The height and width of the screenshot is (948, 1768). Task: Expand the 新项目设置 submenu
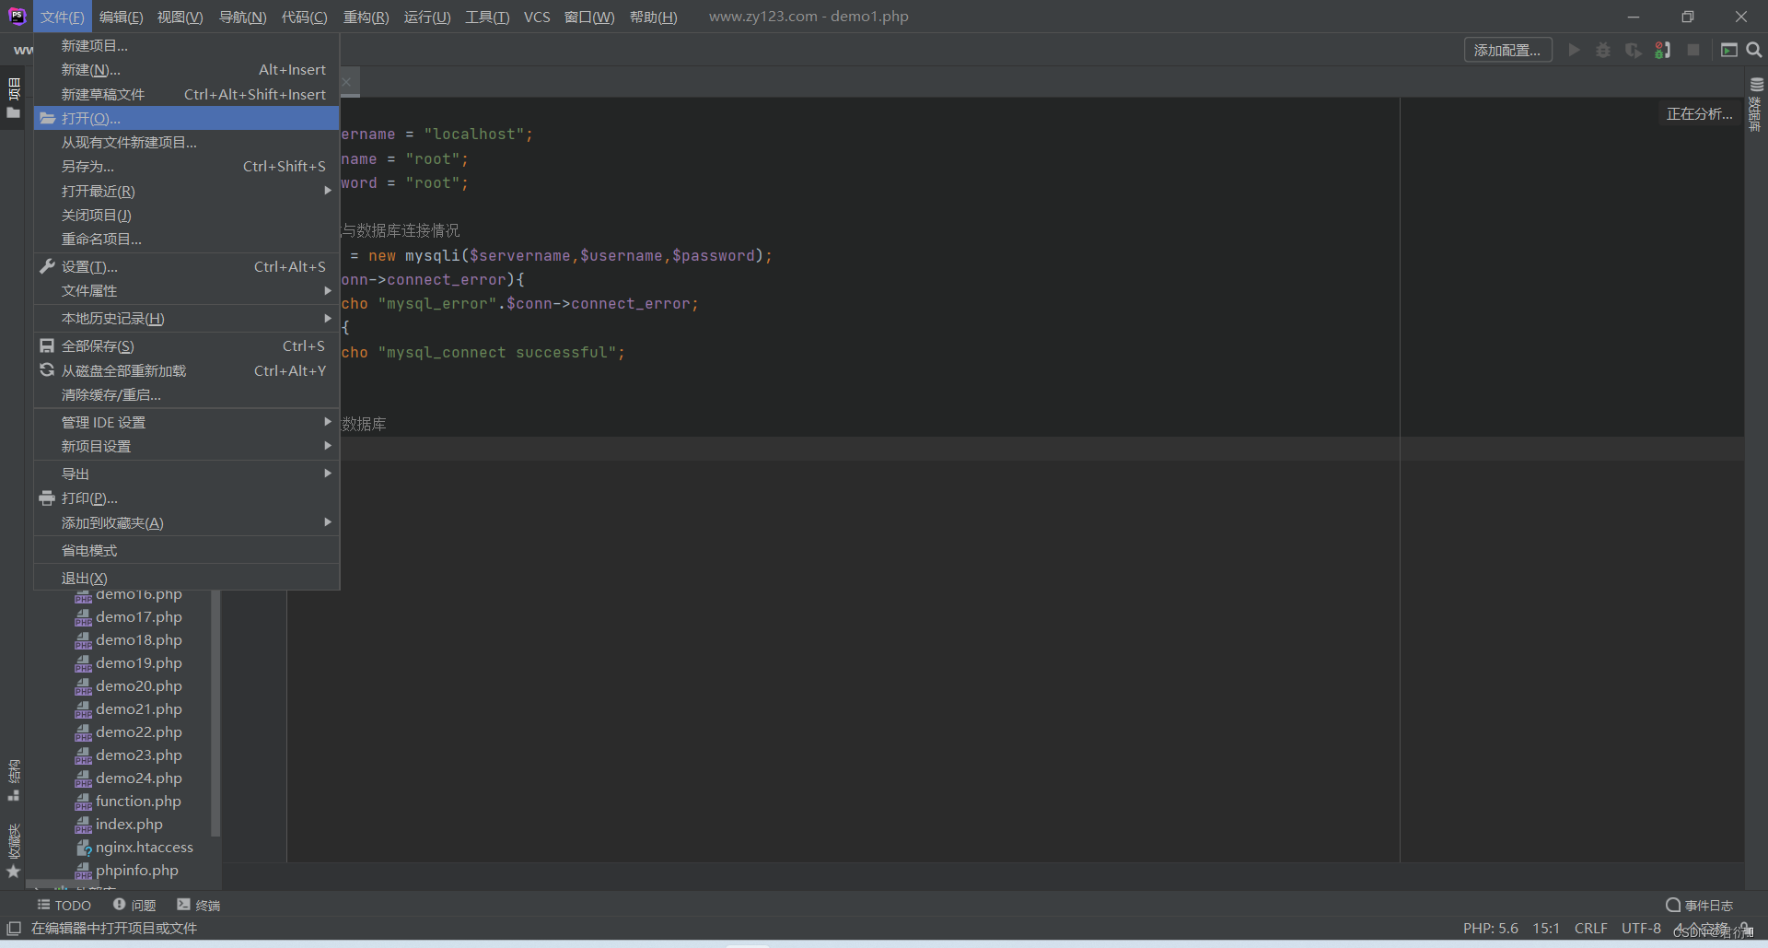coord(187,446)
